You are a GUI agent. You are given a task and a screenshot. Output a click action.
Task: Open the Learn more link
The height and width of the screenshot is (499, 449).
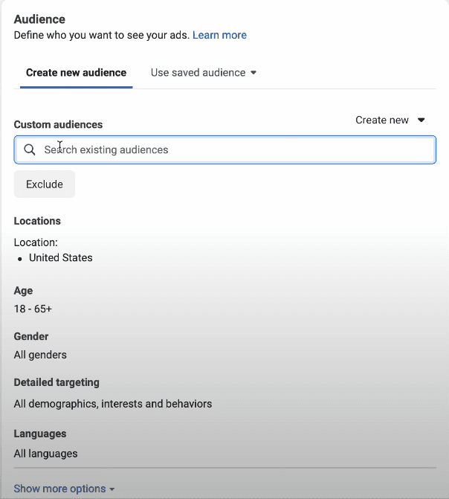click(x=219, y=35)
